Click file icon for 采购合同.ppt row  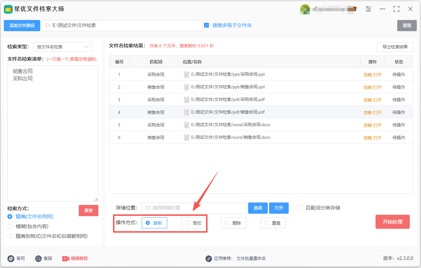point(187,74)
